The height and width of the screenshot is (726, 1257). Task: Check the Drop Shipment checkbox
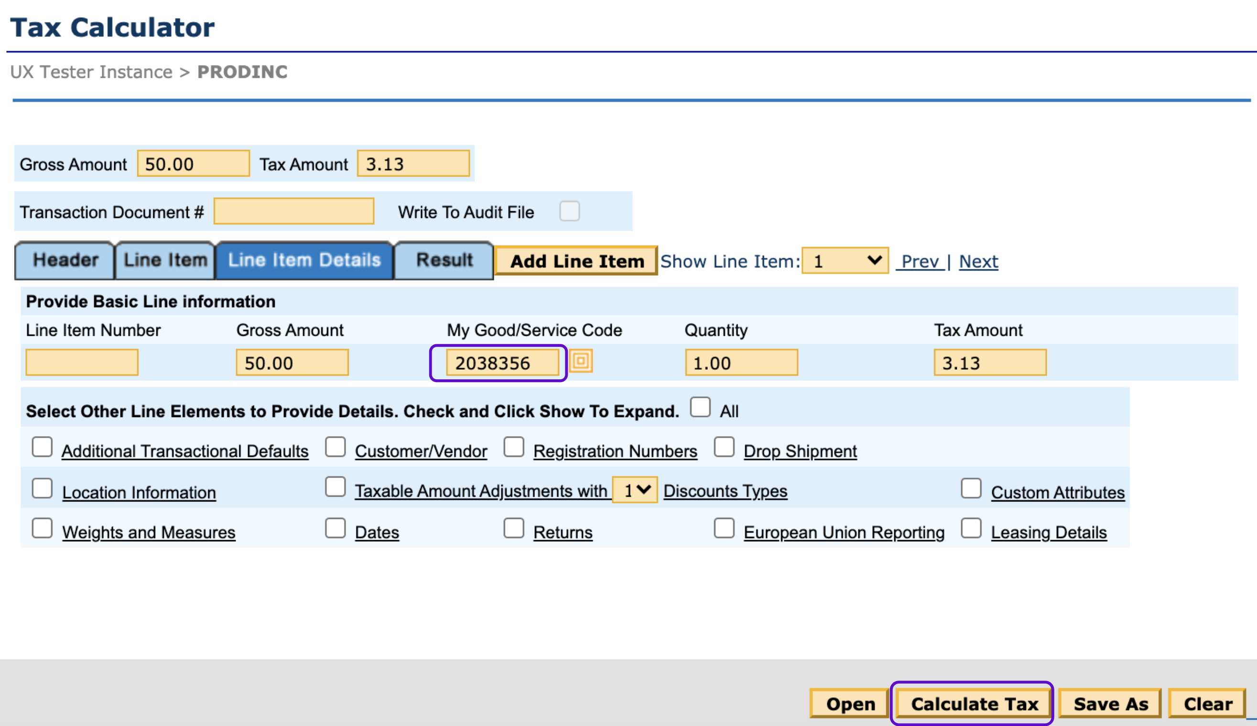tap(724, 447)
